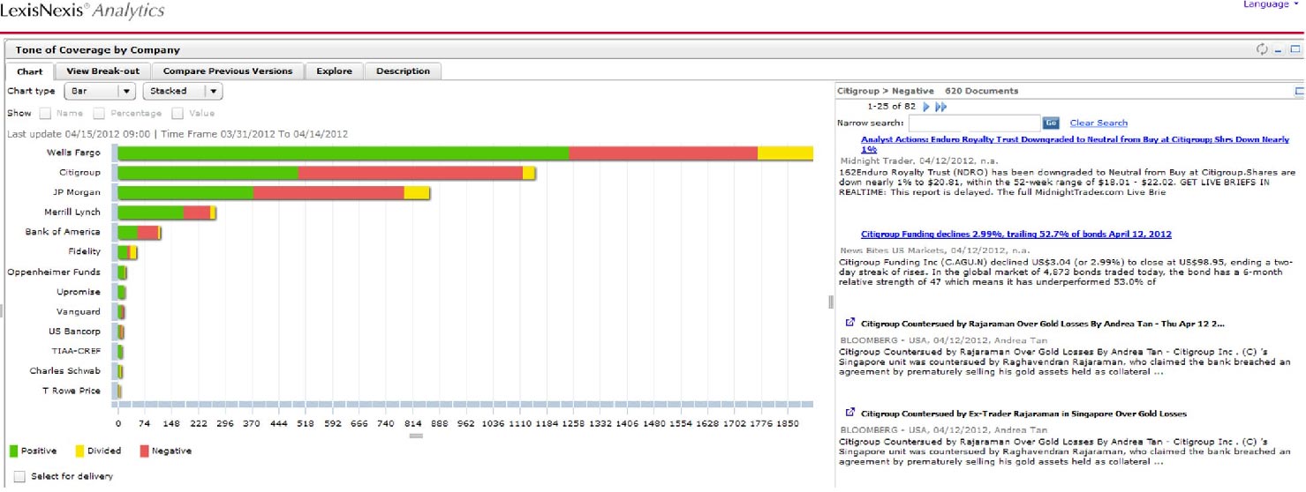
Task: Enable the Show Percentage checkbox
Action: click(99, 114)
